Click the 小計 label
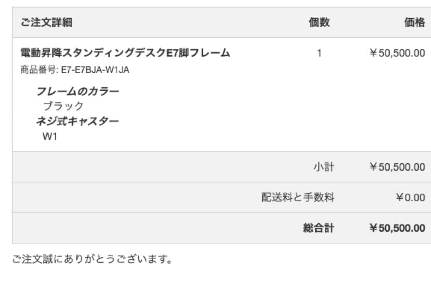 pos(324,167)
